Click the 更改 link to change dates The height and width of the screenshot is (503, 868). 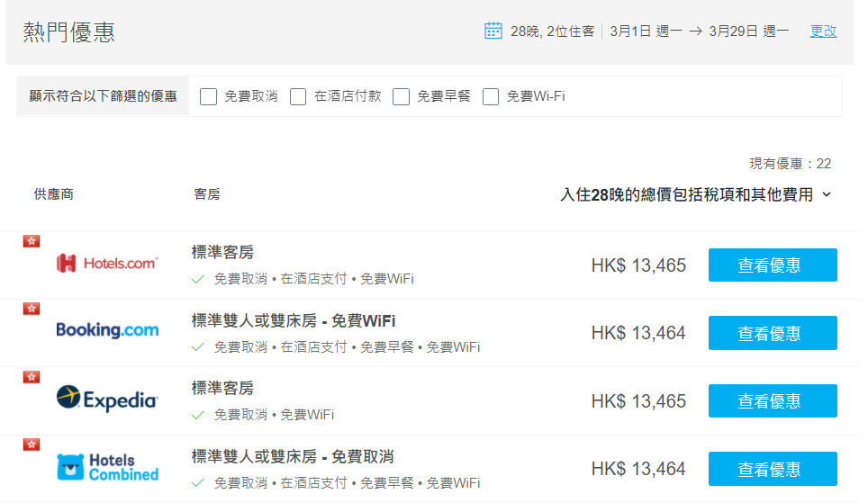823,31
